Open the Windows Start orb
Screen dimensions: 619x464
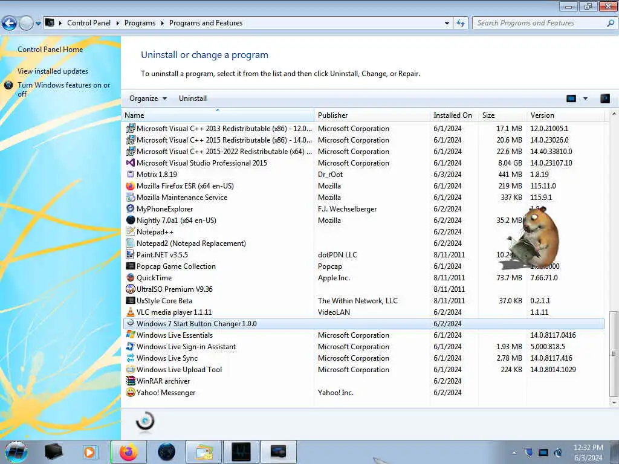(x=16, y=452)
